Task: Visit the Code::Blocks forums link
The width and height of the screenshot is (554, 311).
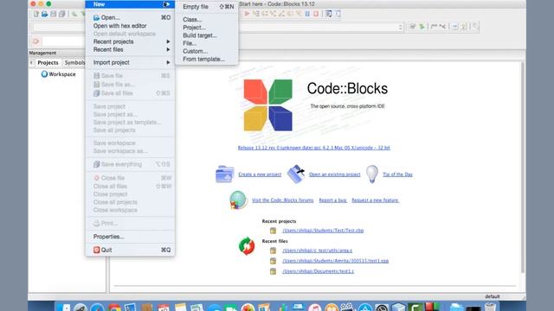Action: point(283,200)
